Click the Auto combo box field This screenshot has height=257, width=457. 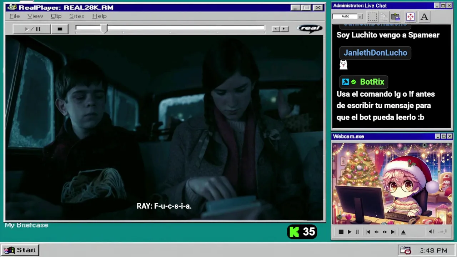pos(345,16)
